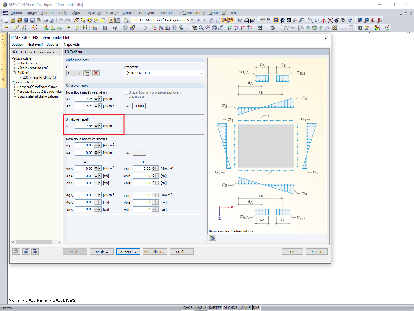This screenshot has height=311, width=414.
Task: Open the dialog's Soubor menu
Action: pyautogui.click(x=17, y=44)
